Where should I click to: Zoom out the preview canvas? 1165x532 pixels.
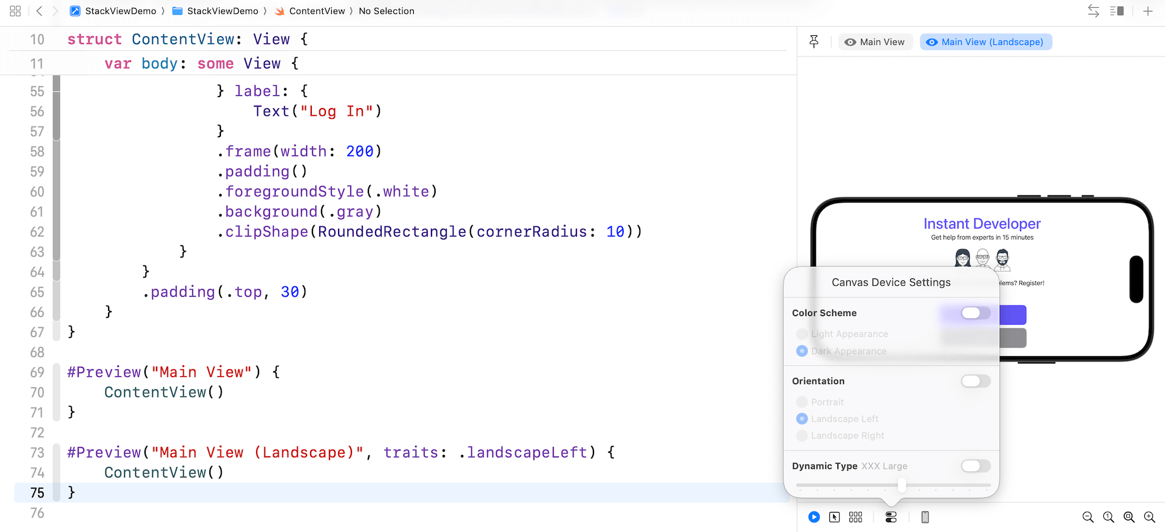[x=1088, y=517]
